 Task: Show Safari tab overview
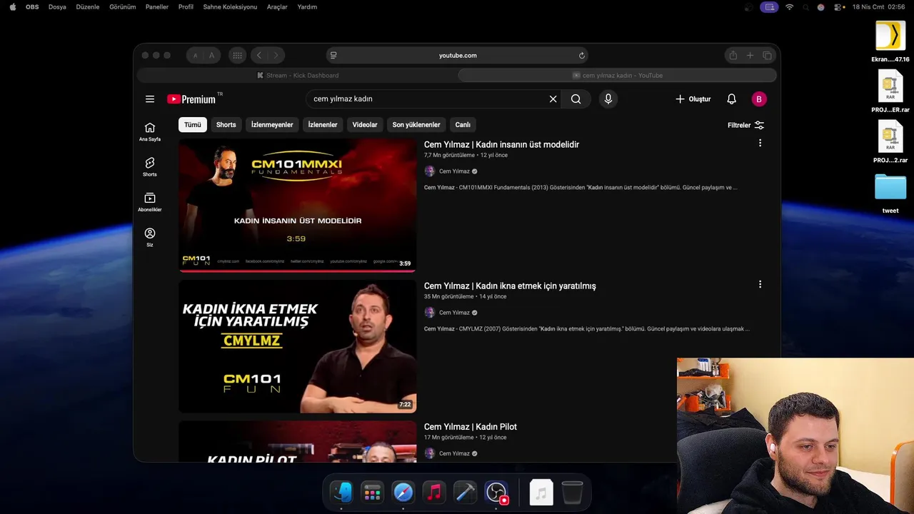click(x=768, y=56)
